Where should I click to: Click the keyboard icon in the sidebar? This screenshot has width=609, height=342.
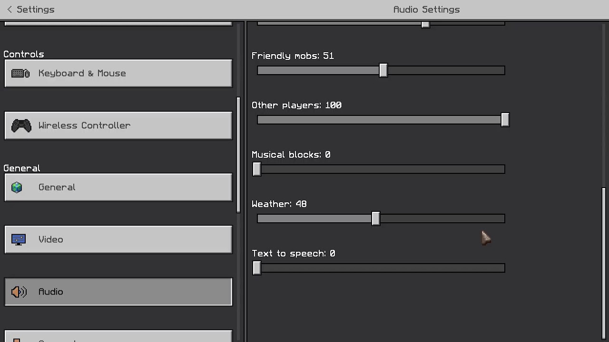click(x=20, y=73)
